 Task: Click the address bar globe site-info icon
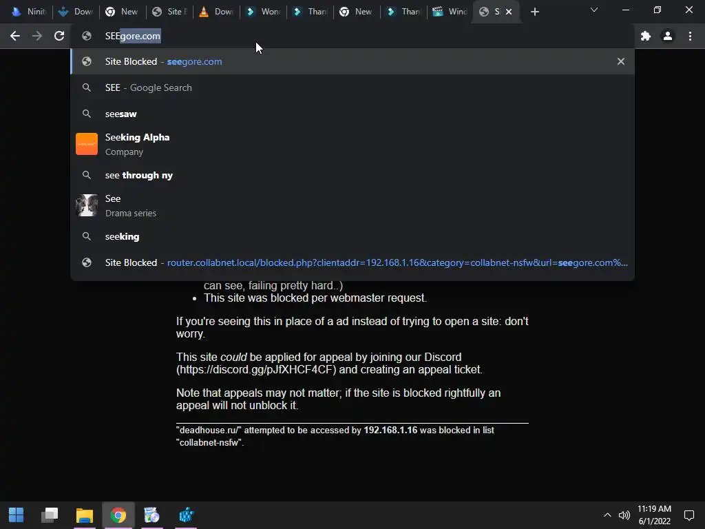click(x=87, y=36)
